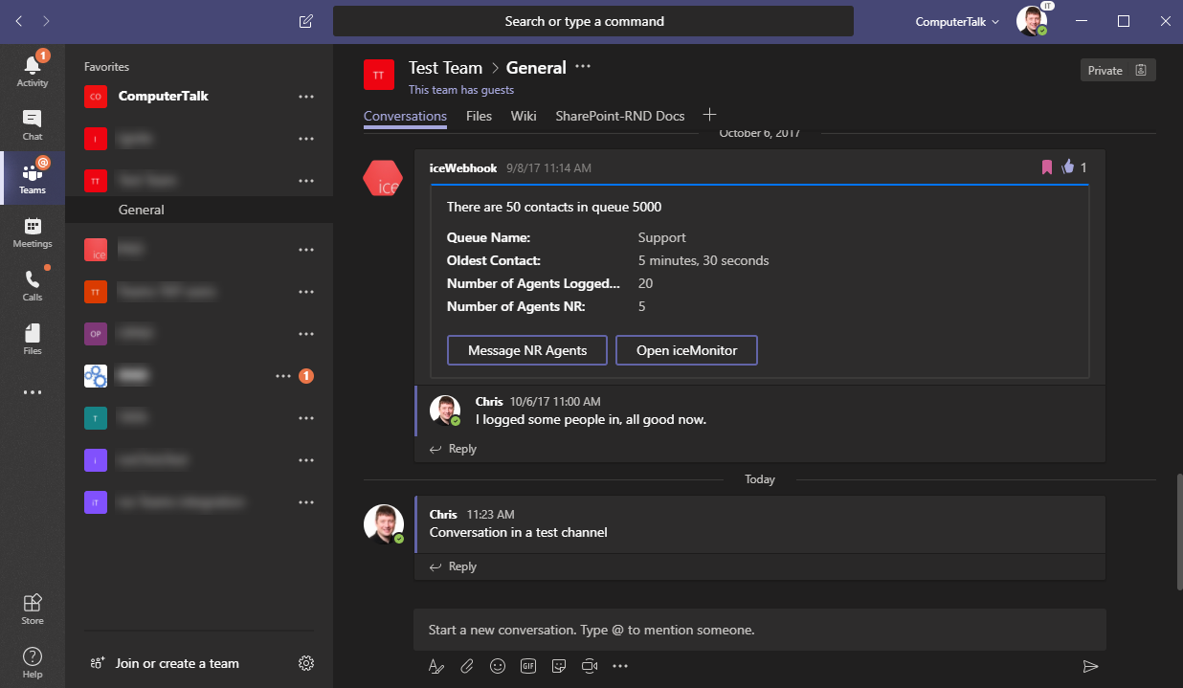
Task: Click Test Team breadcrumb link
Action: tap(445, 68)
